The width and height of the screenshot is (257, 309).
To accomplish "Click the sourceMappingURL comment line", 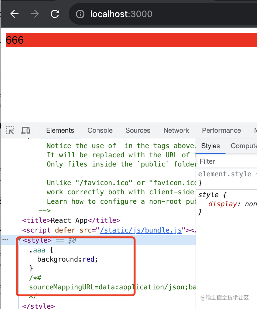I will (x=112, y=287).
